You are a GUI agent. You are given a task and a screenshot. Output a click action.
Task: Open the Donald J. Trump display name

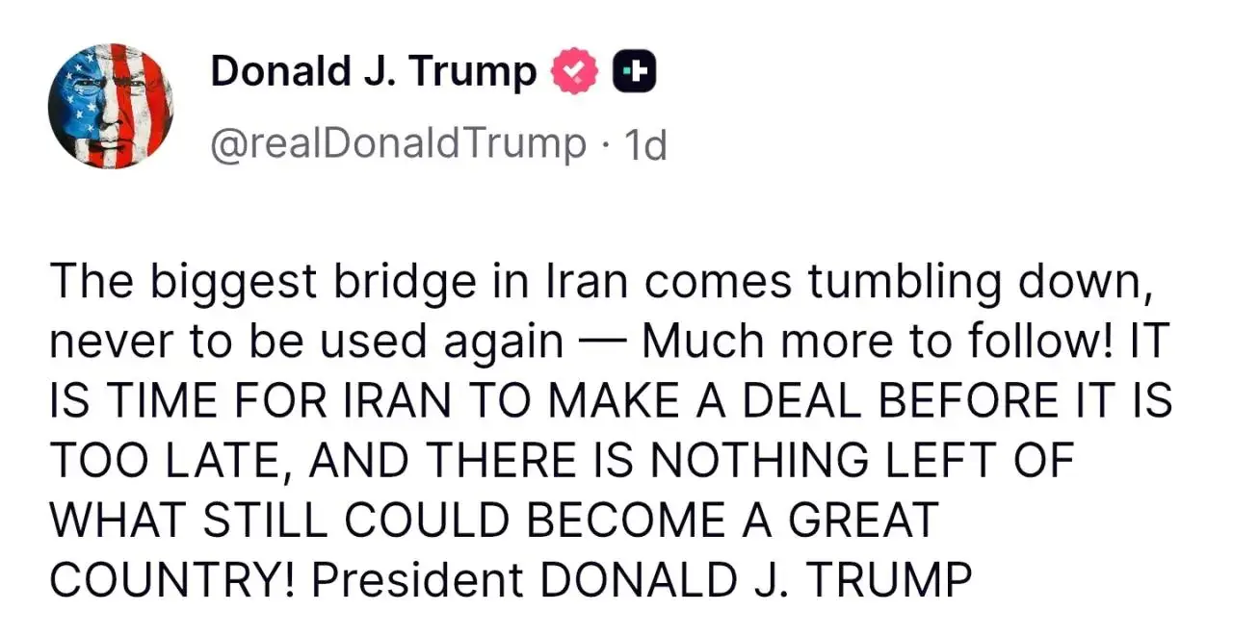tap(374, 72)
